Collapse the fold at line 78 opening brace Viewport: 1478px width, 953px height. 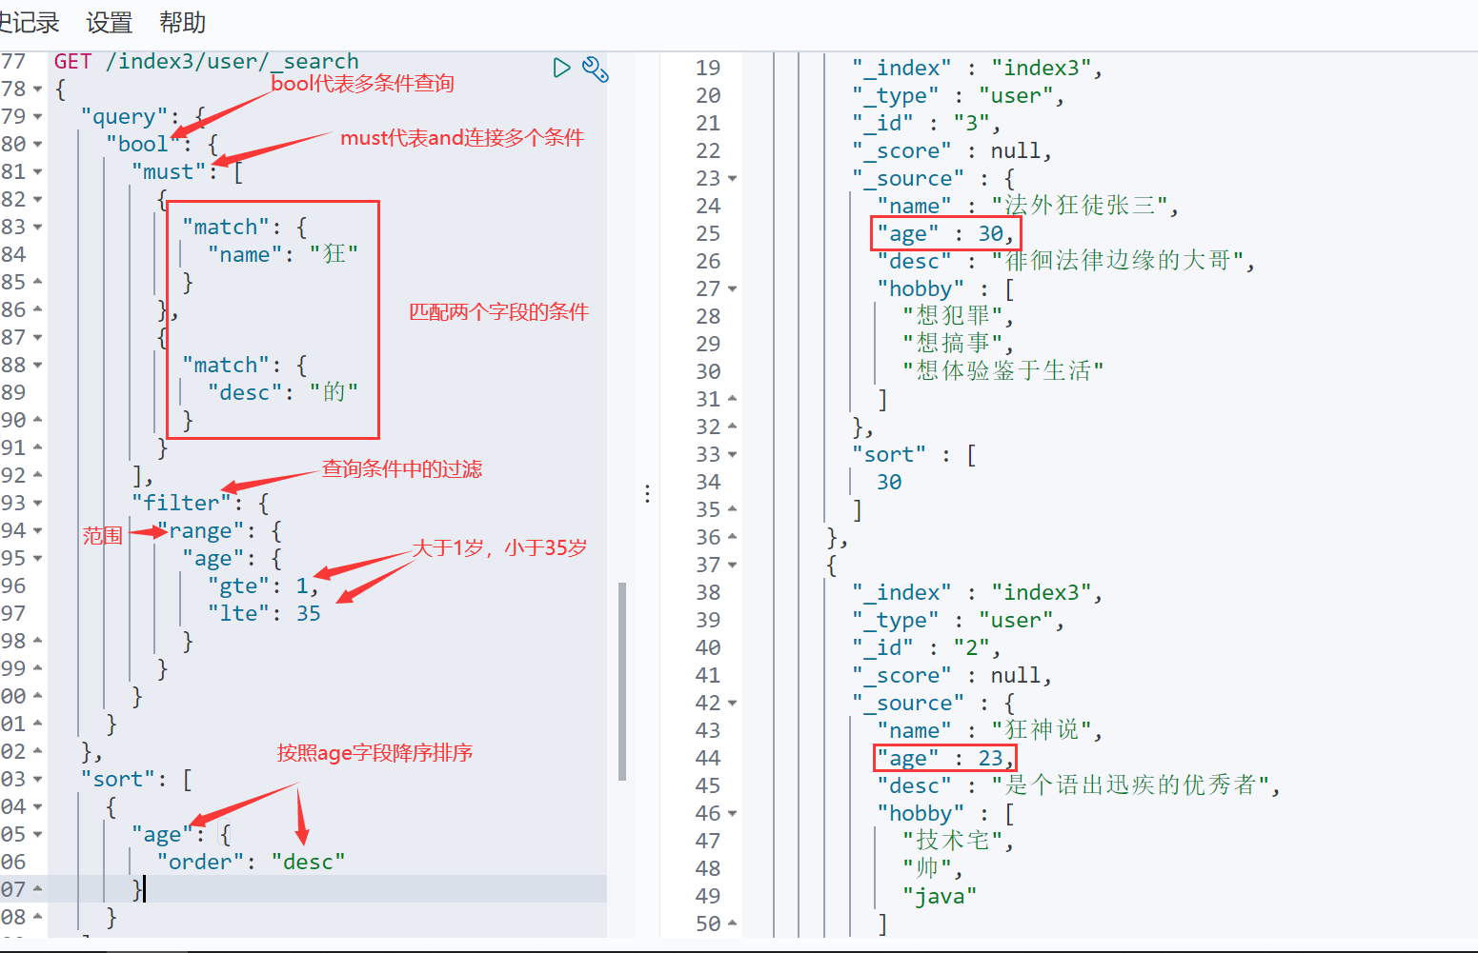[37, 89]
